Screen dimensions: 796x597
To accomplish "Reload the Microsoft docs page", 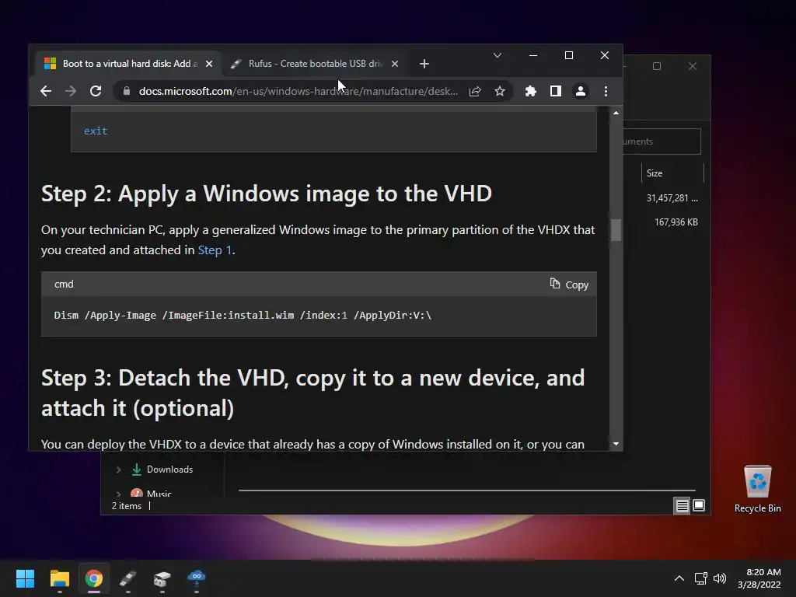I will pyautogui.click(x=96, y=91).
